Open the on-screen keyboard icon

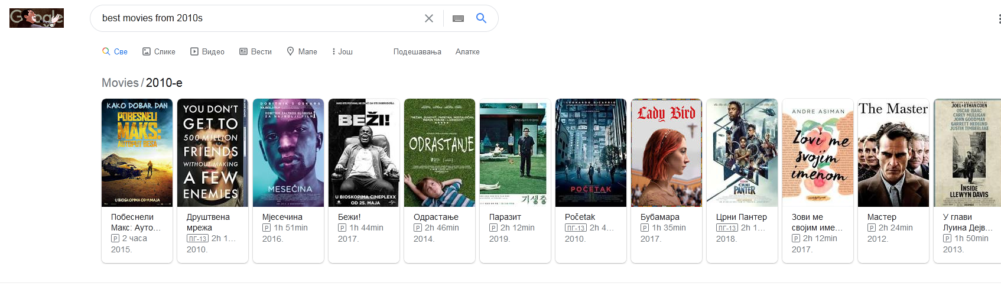pyautogui.click(x=458, y=18)
